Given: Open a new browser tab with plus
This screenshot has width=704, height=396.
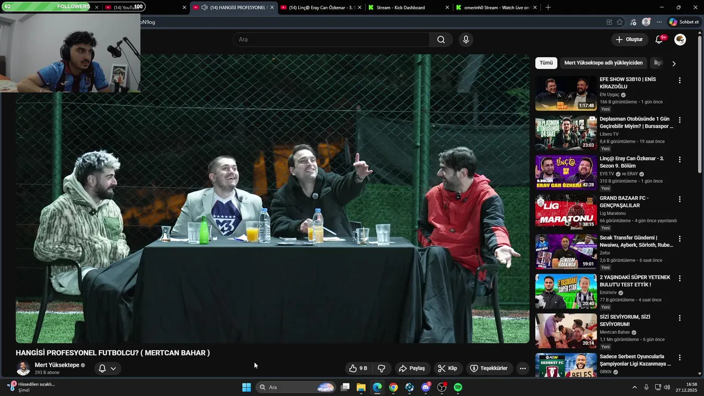Looking at the screenshot, I should [548, 8].
